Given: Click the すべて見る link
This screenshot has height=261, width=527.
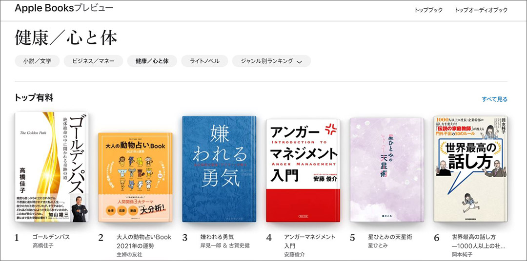Looking at the screenshot, I should [495, 99].
